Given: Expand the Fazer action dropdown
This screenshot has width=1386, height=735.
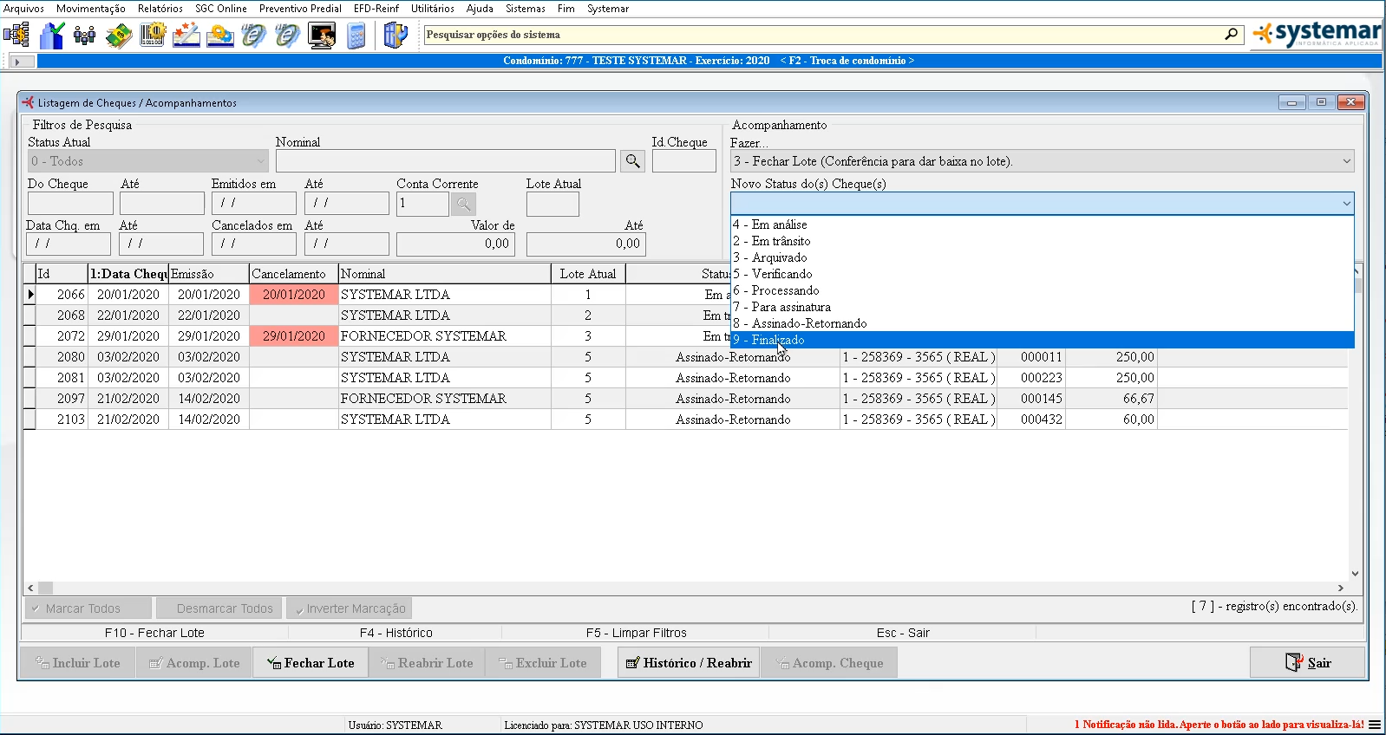Looking at the screenshot, I should (x=1346, y=161).
